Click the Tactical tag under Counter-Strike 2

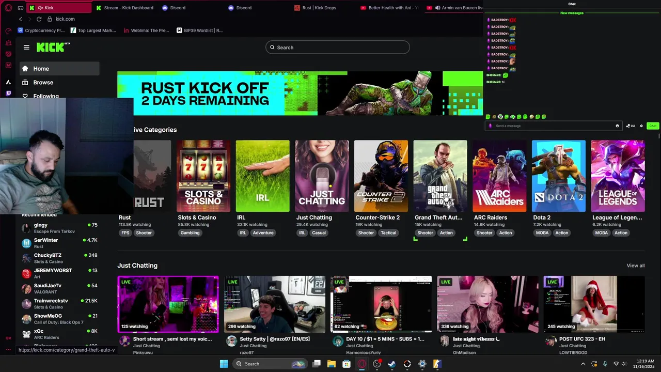[388, 233]
